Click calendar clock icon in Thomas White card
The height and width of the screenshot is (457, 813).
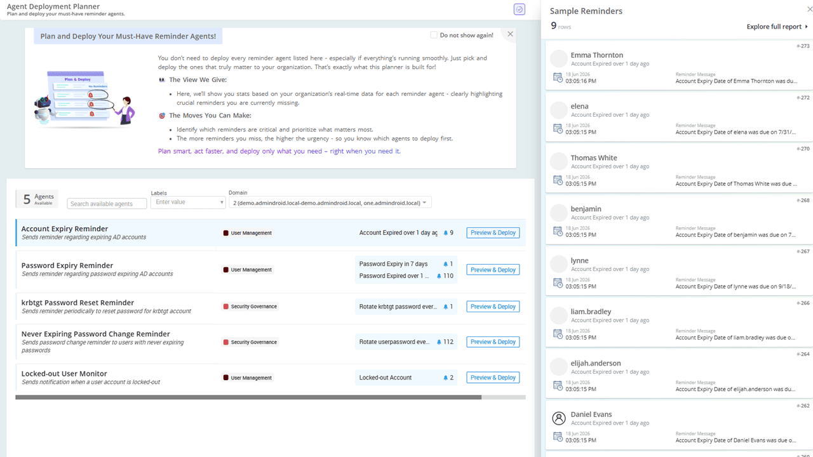tap(558, 180)
